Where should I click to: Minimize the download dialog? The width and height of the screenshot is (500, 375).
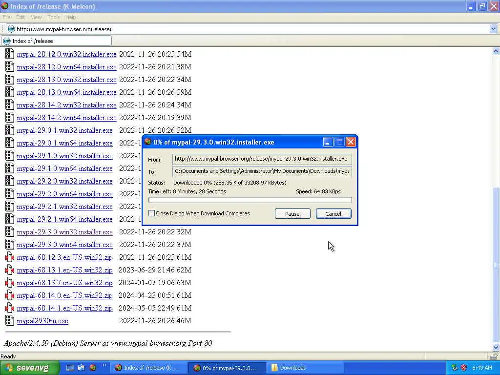point(328,142)
